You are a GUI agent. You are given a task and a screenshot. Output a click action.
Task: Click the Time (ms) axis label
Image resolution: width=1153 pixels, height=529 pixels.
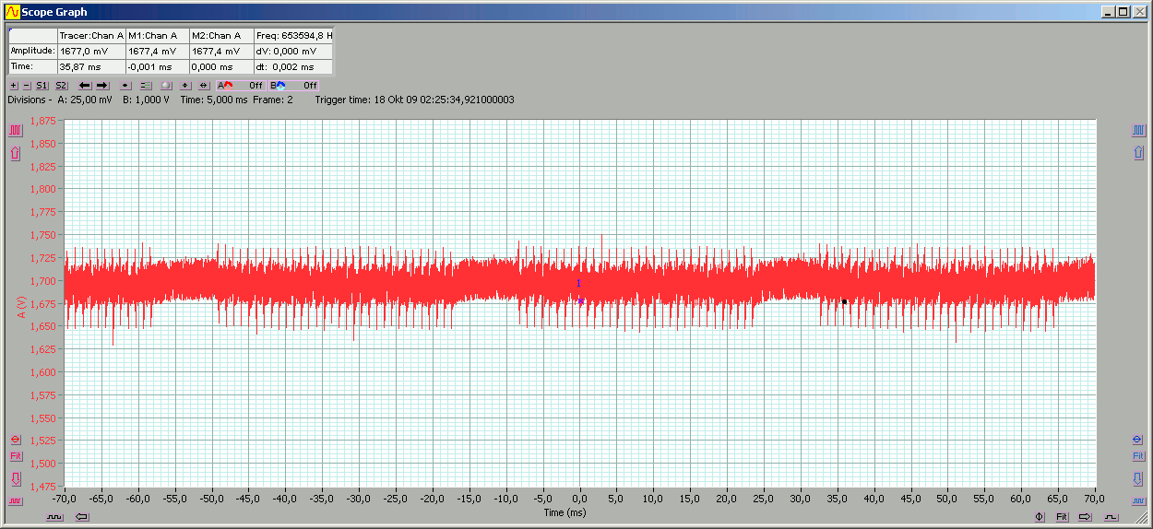click(564, 512)
